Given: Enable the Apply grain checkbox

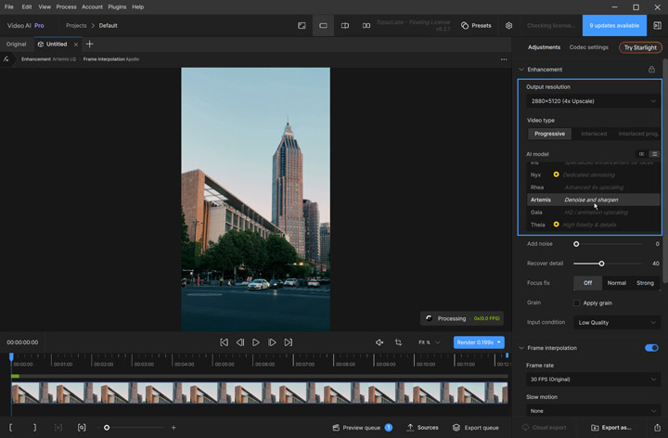Looking at the screenshot, I should (576, 303).
